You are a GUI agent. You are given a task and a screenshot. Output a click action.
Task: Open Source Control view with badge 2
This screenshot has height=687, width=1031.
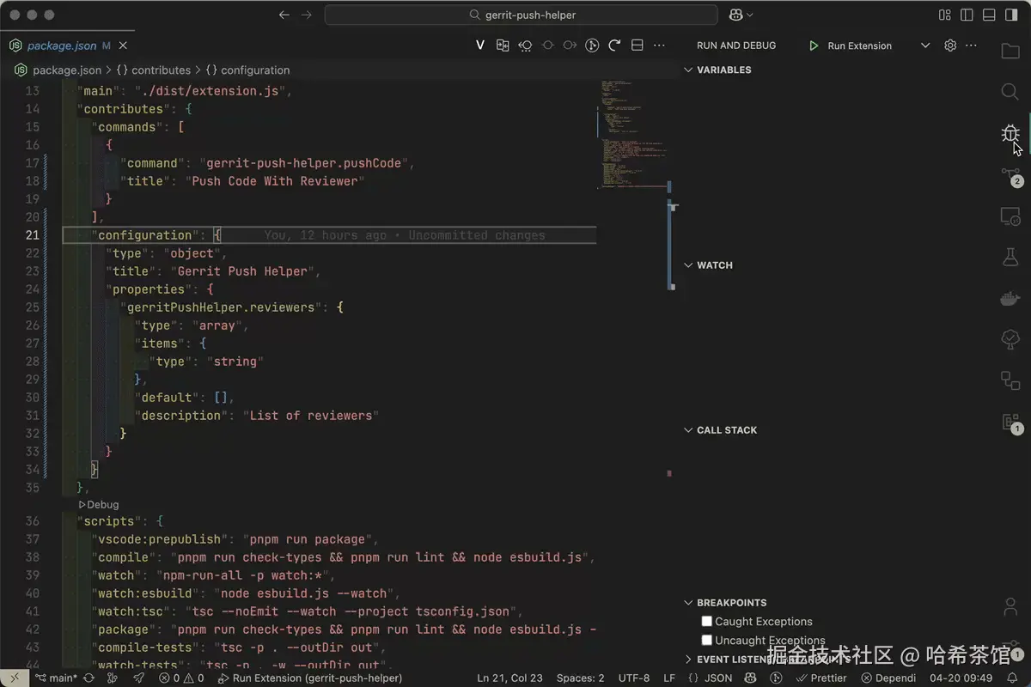[x=1010, y=175]
